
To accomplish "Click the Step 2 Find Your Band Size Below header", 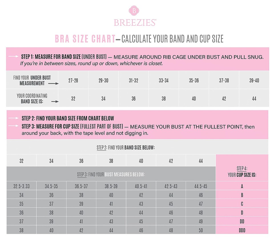I will [126, 148].
